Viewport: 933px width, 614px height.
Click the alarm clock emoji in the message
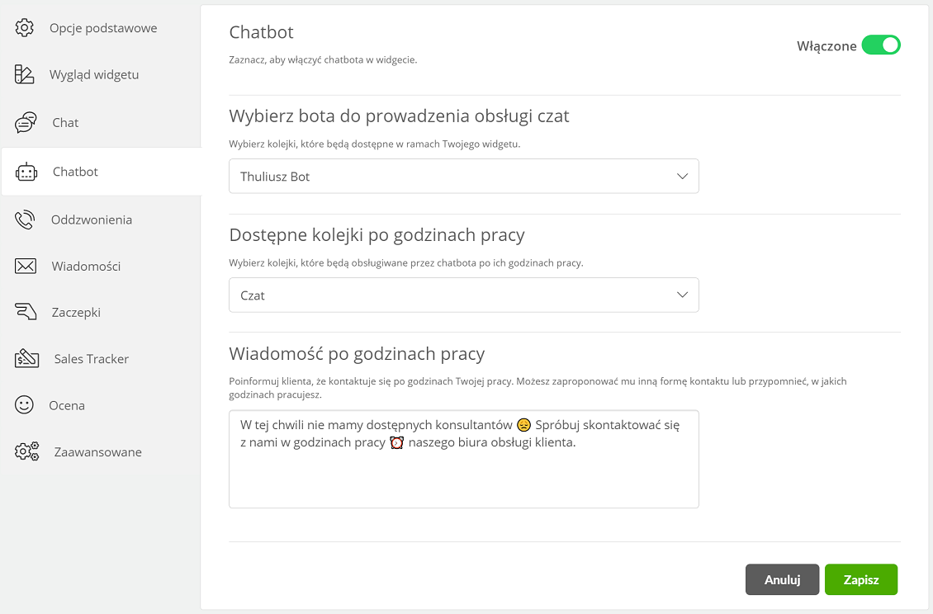point(397,442)
